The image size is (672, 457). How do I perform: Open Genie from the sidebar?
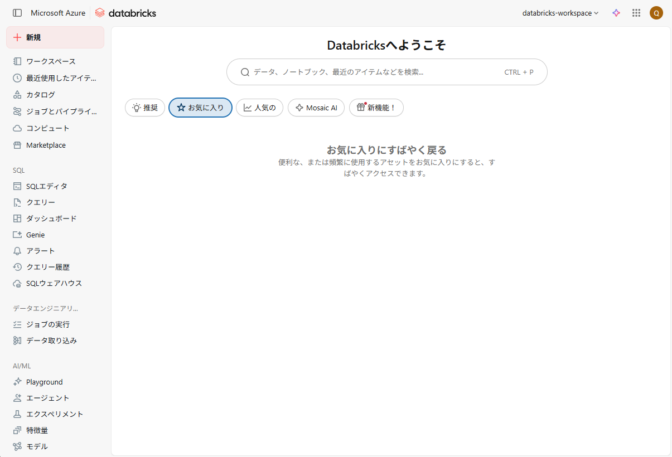[x=35, y=235]
